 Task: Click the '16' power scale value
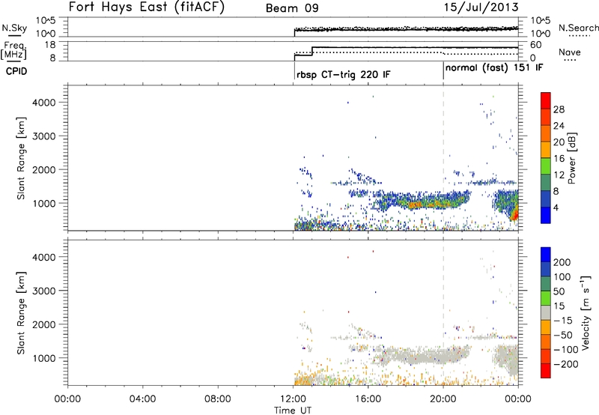[x=559, y=159]
